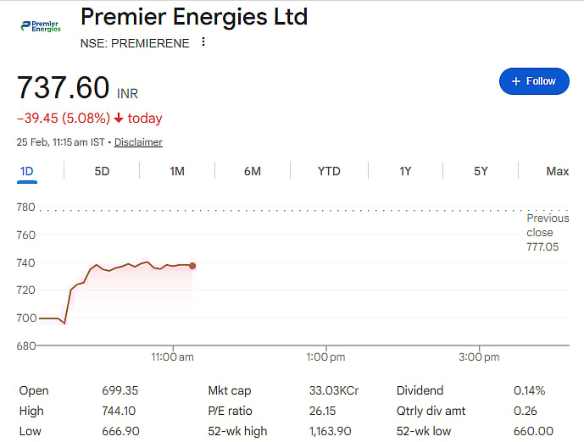Image resolution: width=584 pixels, height=442 pixels.
Task: Click the P/E ratio label
Action: [229, 411]
